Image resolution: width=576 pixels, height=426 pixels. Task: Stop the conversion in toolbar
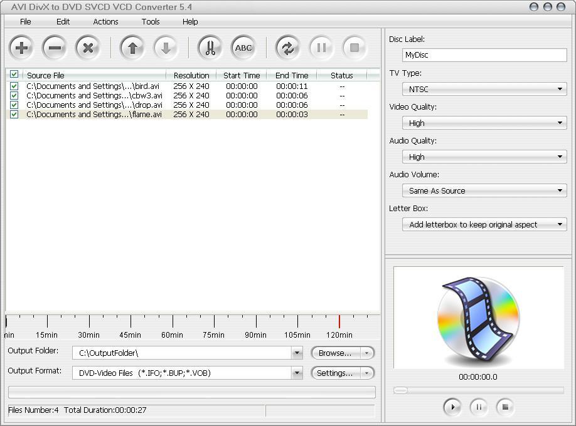point(355,48)
